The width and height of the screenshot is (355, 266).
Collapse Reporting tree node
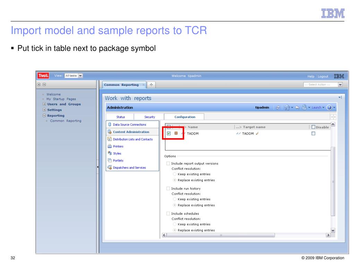click(44, 115)
